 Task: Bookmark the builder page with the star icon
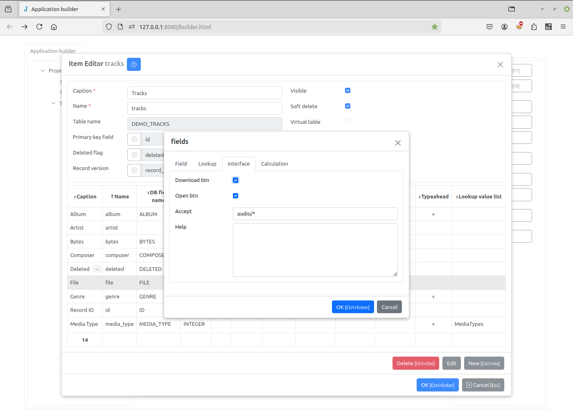434,26
